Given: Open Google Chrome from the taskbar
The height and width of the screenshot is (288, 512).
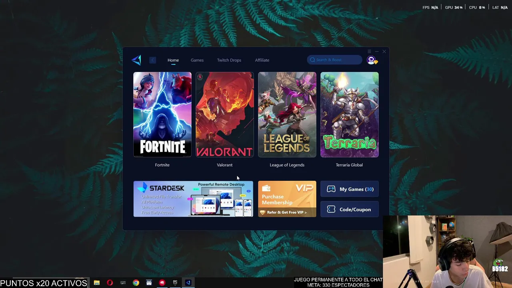Looking at the screenshot, I should [136, 282].
